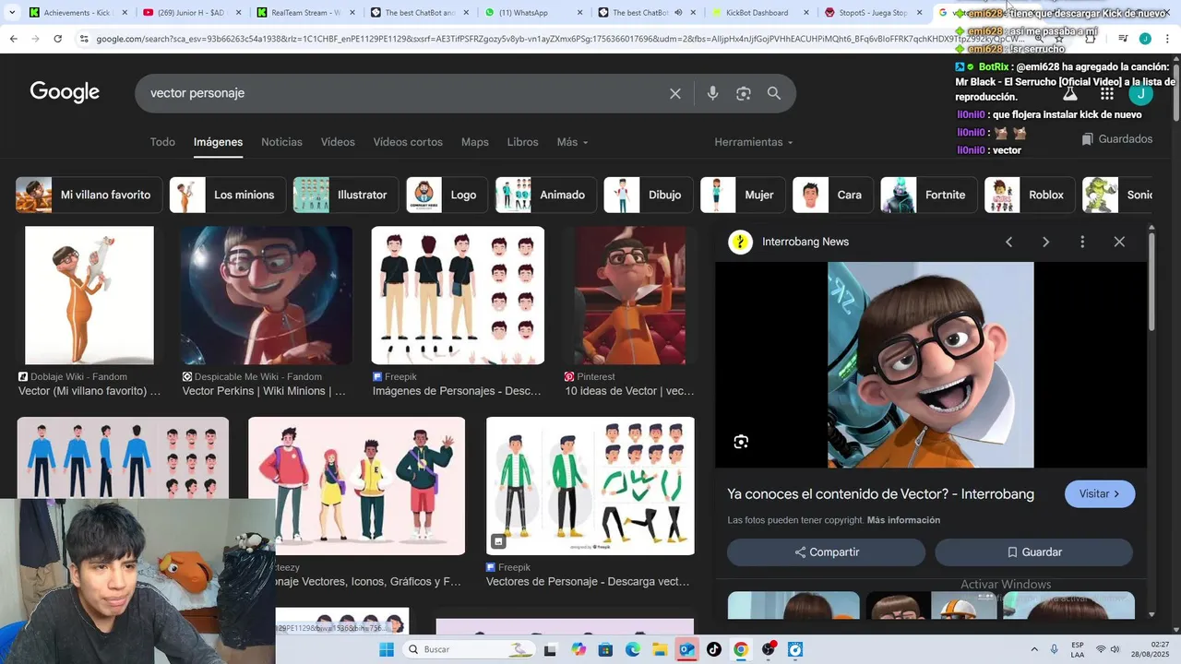Expand the Herramientas tools dropdown

coord(754,142)
